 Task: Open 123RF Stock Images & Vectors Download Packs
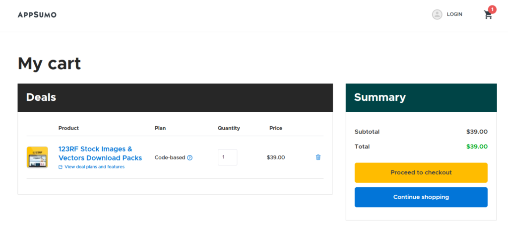pyautogui.click(x=100, y=153)
